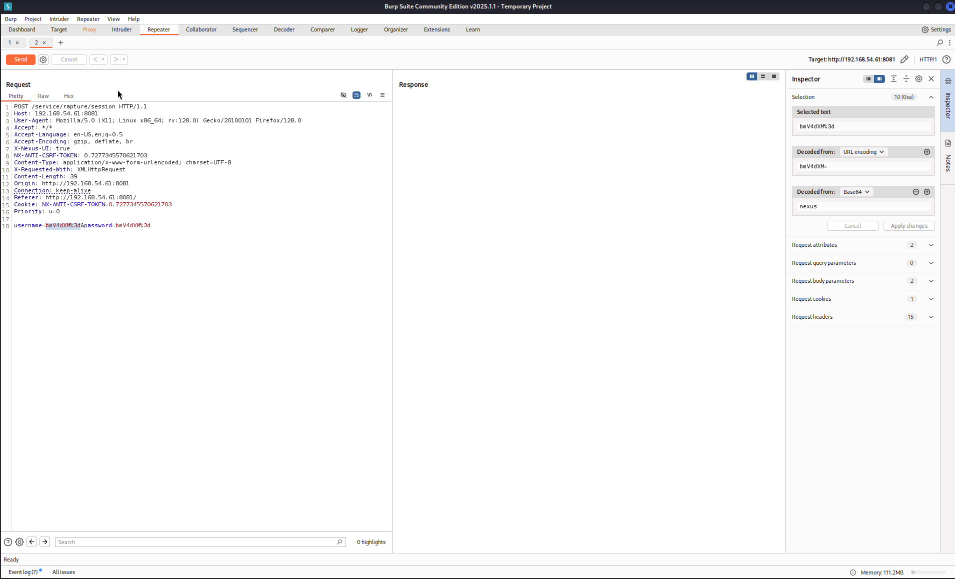The height and width of the screenshot is (579, 955).
Task: Open Repeater request settings gear
Action: pos(43,59)
